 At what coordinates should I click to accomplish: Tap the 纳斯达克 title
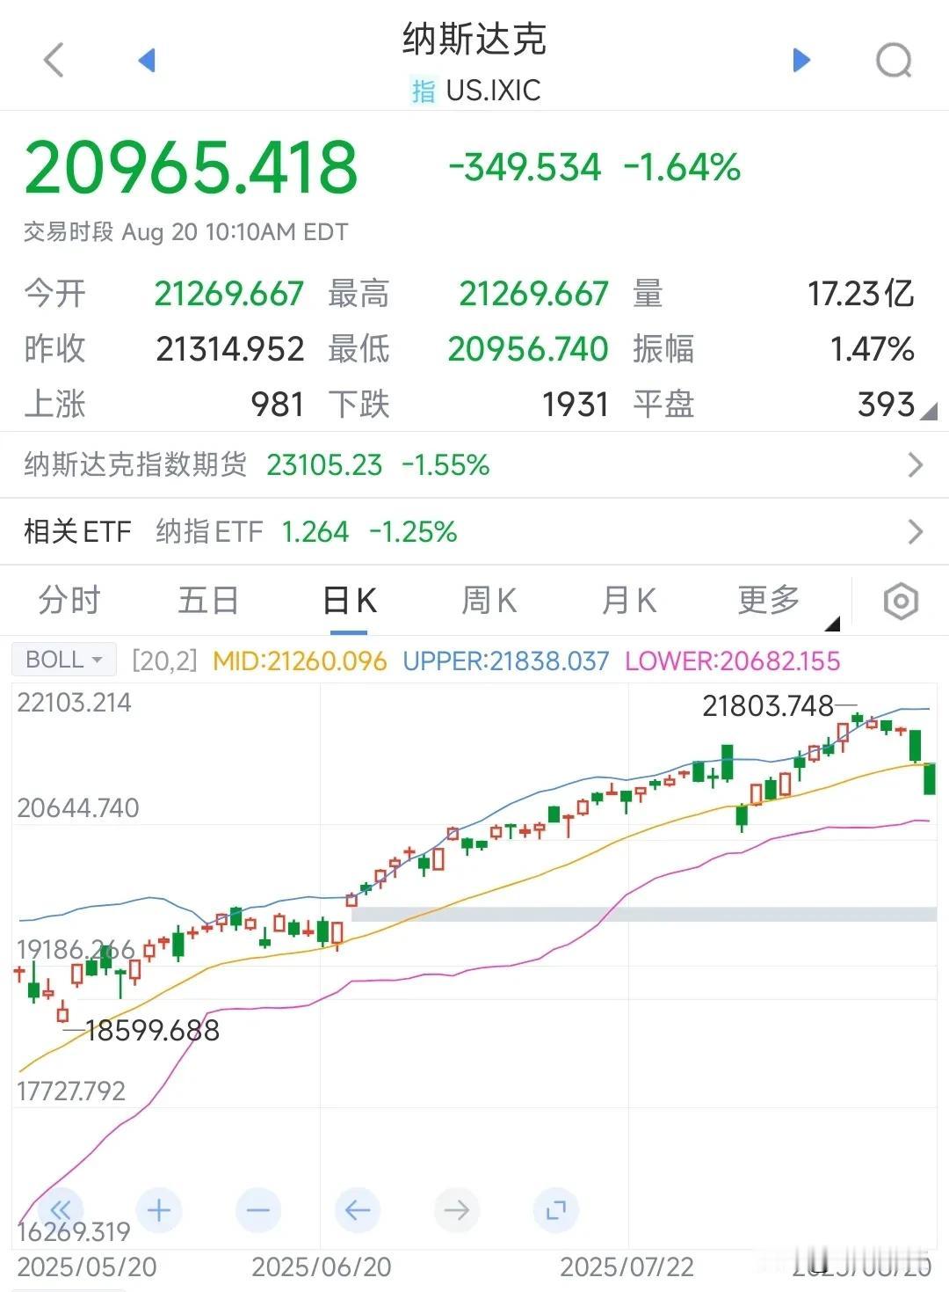474,40
